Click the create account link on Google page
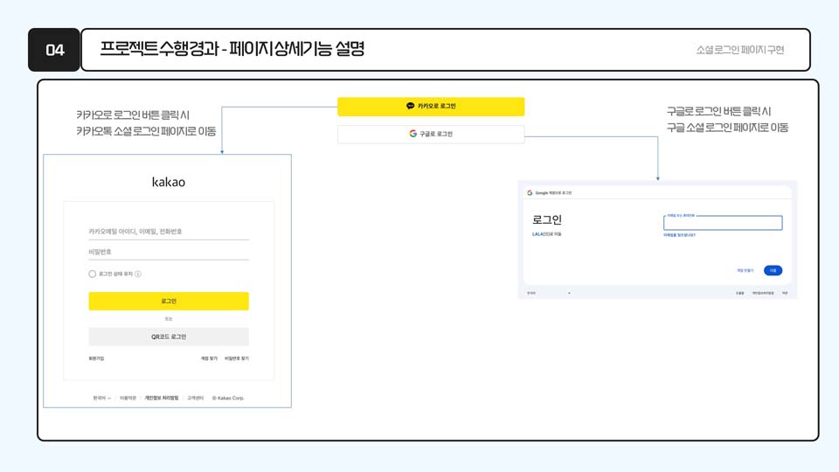The width and height of the screenshot is (839, 472). point(745,271)
